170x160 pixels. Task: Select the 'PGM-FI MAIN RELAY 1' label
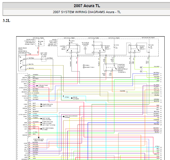(108, 48)
